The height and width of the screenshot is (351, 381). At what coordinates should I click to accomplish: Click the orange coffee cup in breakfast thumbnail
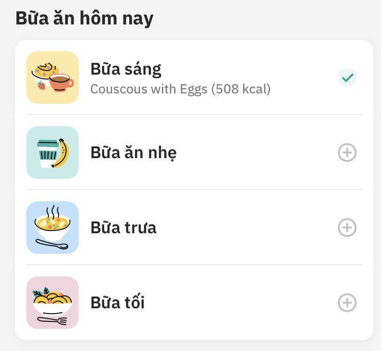click(61, 83)
